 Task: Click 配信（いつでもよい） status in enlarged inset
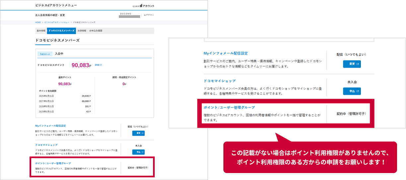[352, 54]
